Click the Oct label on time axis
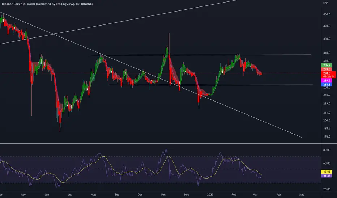This screenshot has height=198, width=337. tap(140, 195)
